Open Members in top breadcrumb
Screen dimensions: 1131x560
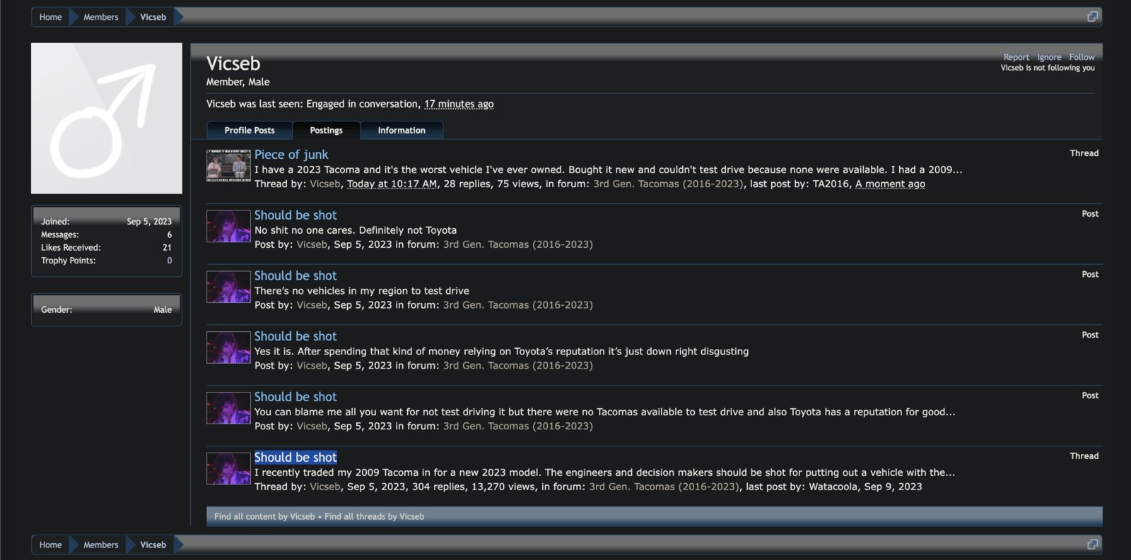coord(101,16)
